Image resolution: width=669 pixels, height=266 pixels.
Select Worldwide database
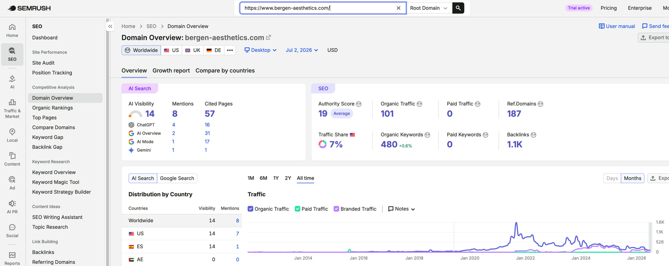(x=141, y=50)
